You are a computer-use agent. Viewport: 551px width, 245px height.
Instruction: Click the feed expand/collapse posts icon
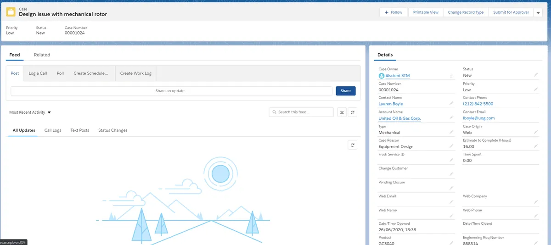(342, 112)
